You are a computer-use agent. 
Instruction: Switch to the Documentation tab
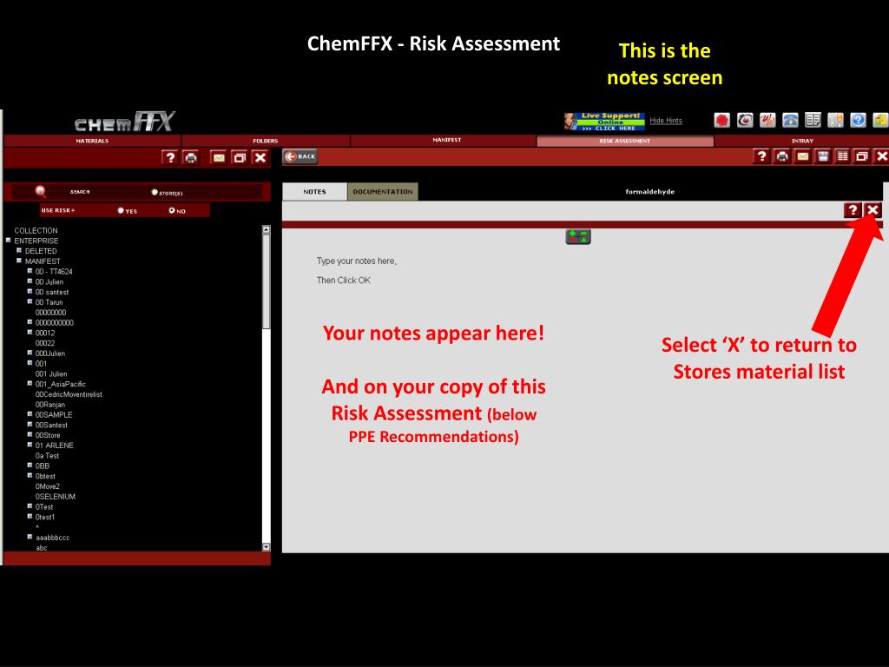[x=383, y=192]
